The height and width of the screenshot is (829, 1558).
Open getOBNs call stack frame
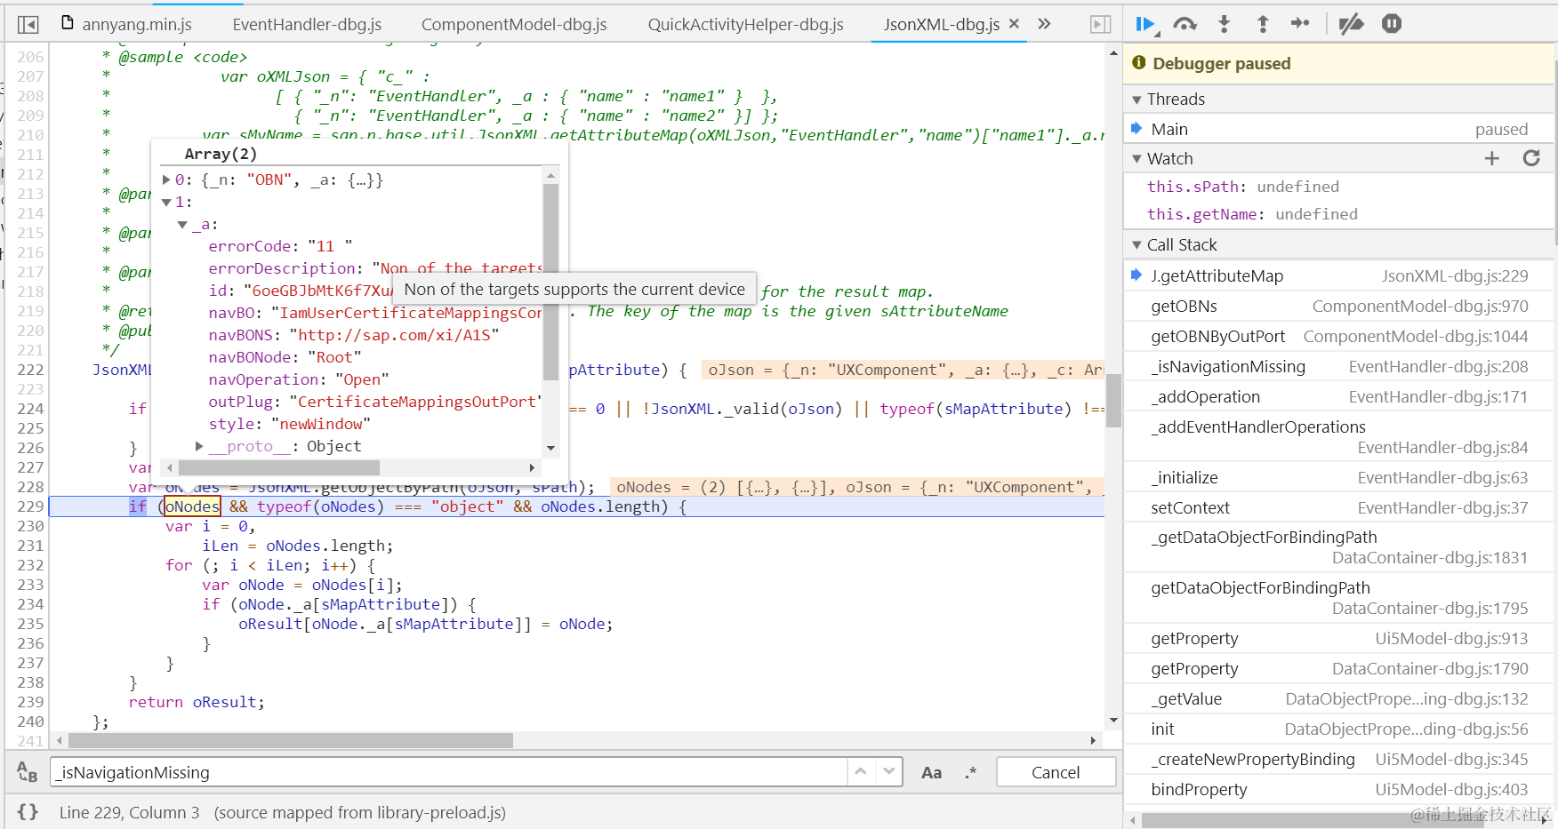tap(1339, 307)
